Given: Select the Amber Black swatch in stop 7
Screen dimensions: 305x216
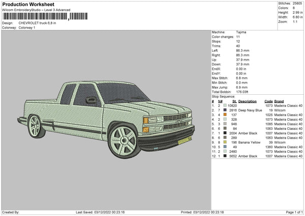Looking at the screenshot, I should pos(225,133).
